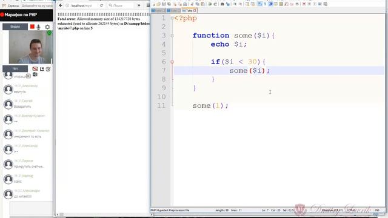Start macro recording with red dot icon

304,4
